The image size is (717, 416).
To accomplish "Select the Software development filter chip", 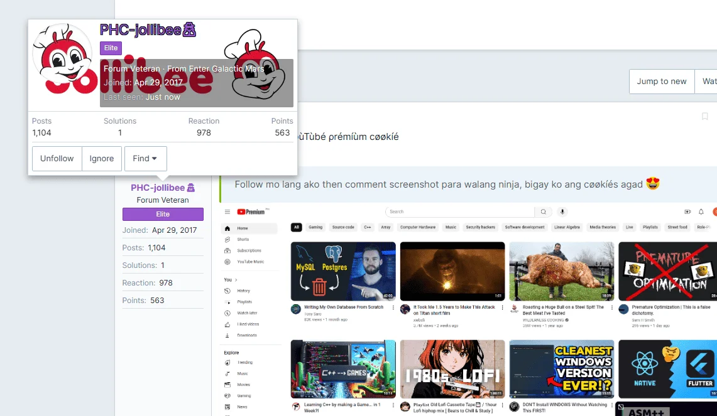I will pyautogui.click(x=525, y=227).
